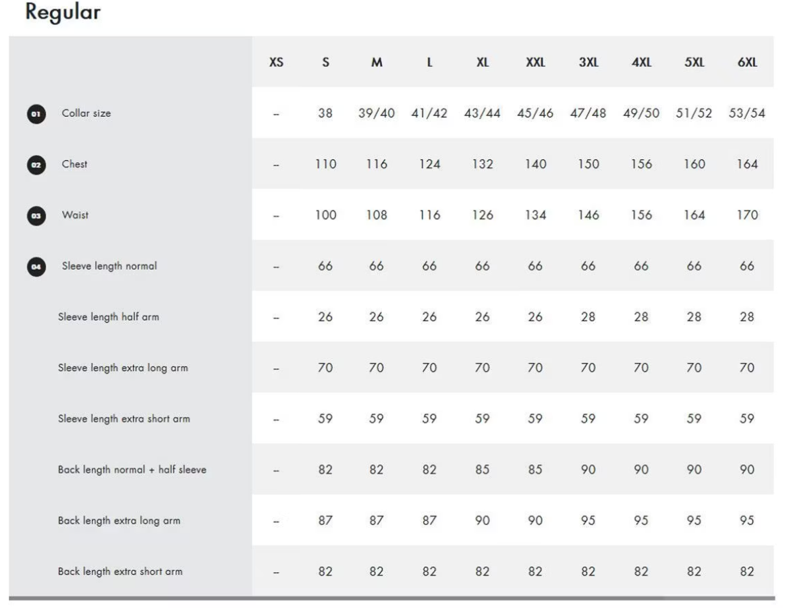Click Sleeve length extra short arm label
This screenshot has height=608, width=791.
pyautogui.click(x=124, y=419)
